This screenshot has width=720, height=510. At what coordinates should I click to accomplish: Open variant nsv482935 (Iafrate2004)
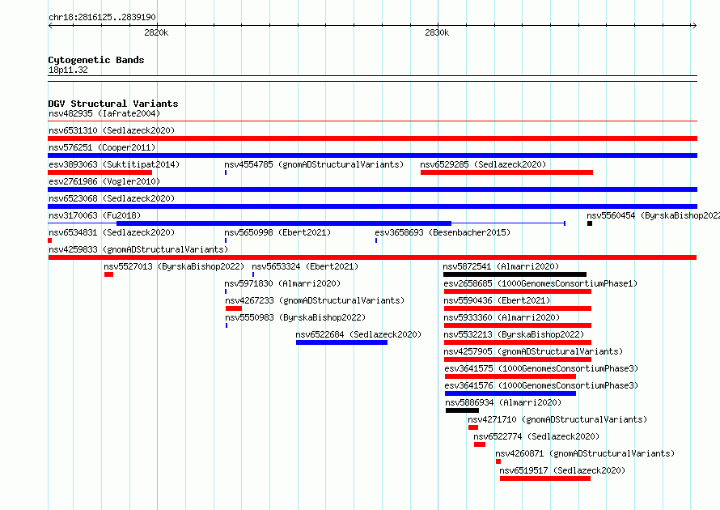104,113
